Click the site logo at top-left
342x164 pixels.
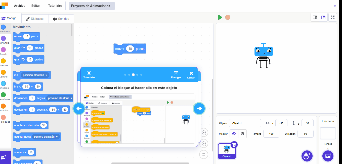coord(4,6)
